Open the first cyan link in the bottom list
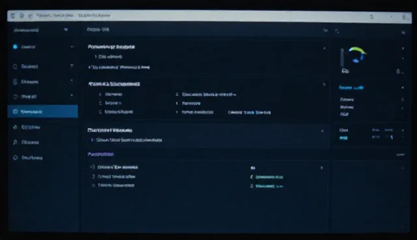The width and height of the screenshot is (417, 240). [x=269, y=177]
